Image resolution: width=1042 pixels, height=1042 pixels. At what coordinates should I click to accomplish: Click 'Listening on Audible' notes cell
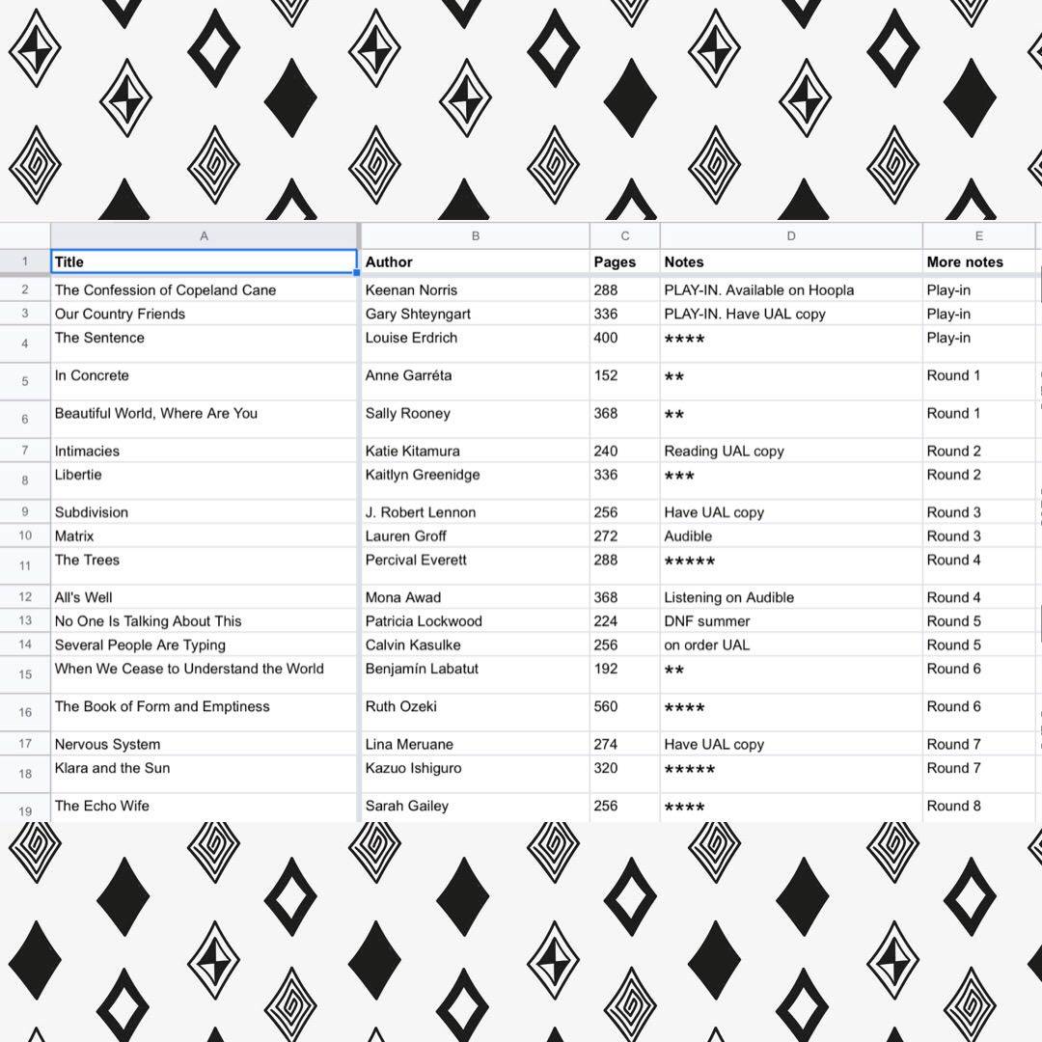point(791,597)
